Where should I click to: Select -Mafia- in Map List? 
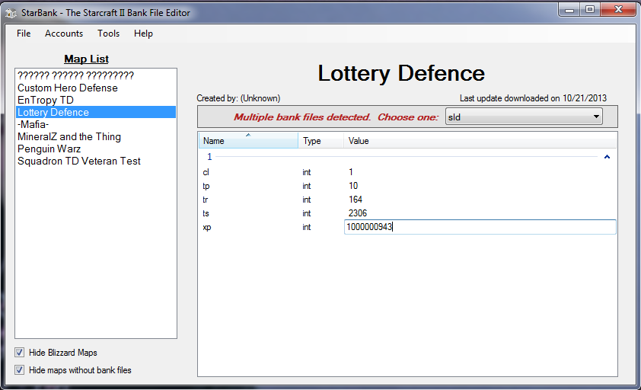[96, 124]
